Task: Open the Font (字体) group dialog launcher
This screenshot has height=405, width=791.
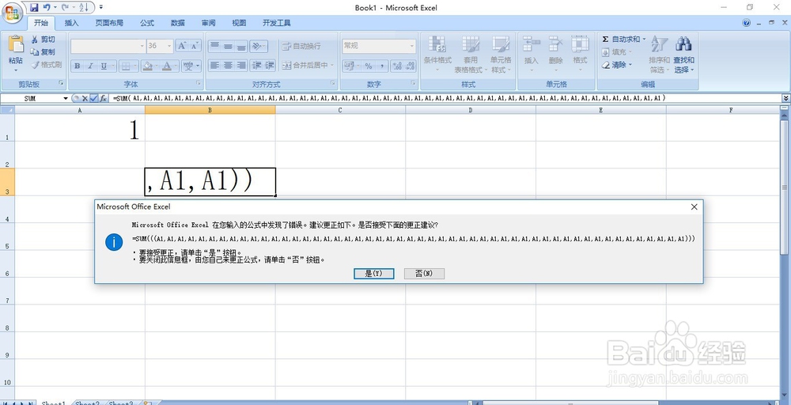Action: coord(199,83)
